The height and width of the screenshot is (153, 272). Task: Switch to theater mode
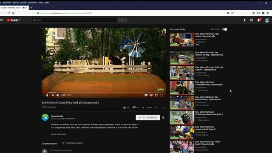[156, 95]
